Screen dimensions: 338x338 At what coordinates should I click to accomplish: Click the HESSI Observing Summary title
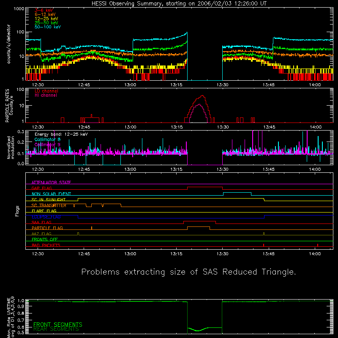point(179,4)
